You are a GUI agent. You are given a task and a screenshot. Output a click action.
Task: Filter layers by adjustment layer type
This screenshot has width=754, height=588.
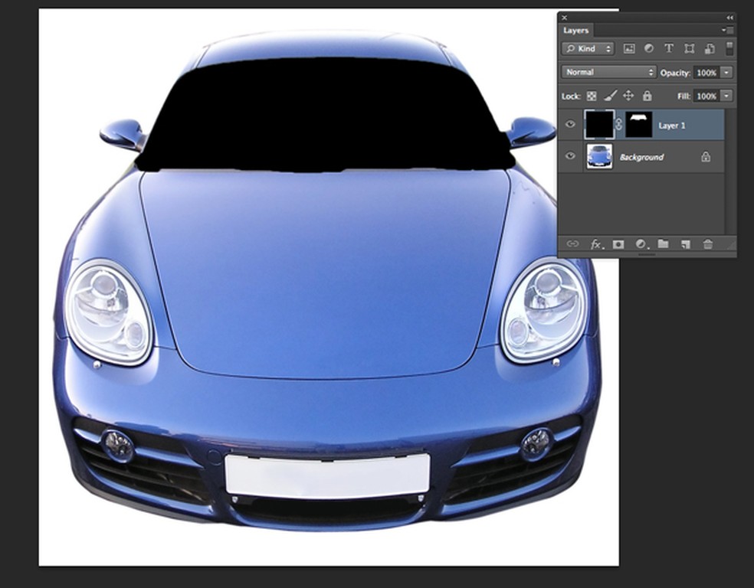pos(649,48)
